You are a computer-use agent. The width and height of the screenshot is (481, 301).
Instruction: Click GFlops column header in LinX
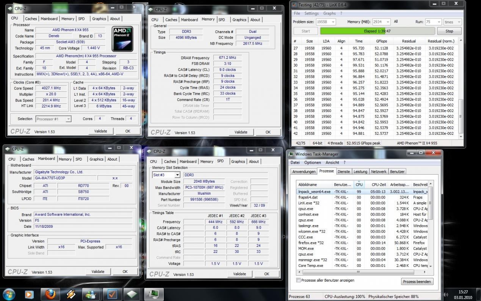tap(381, 41)
